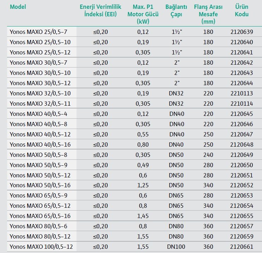This screenshot has width=262, height=253.
Task: Click product code 2120639
Action: 242,32
